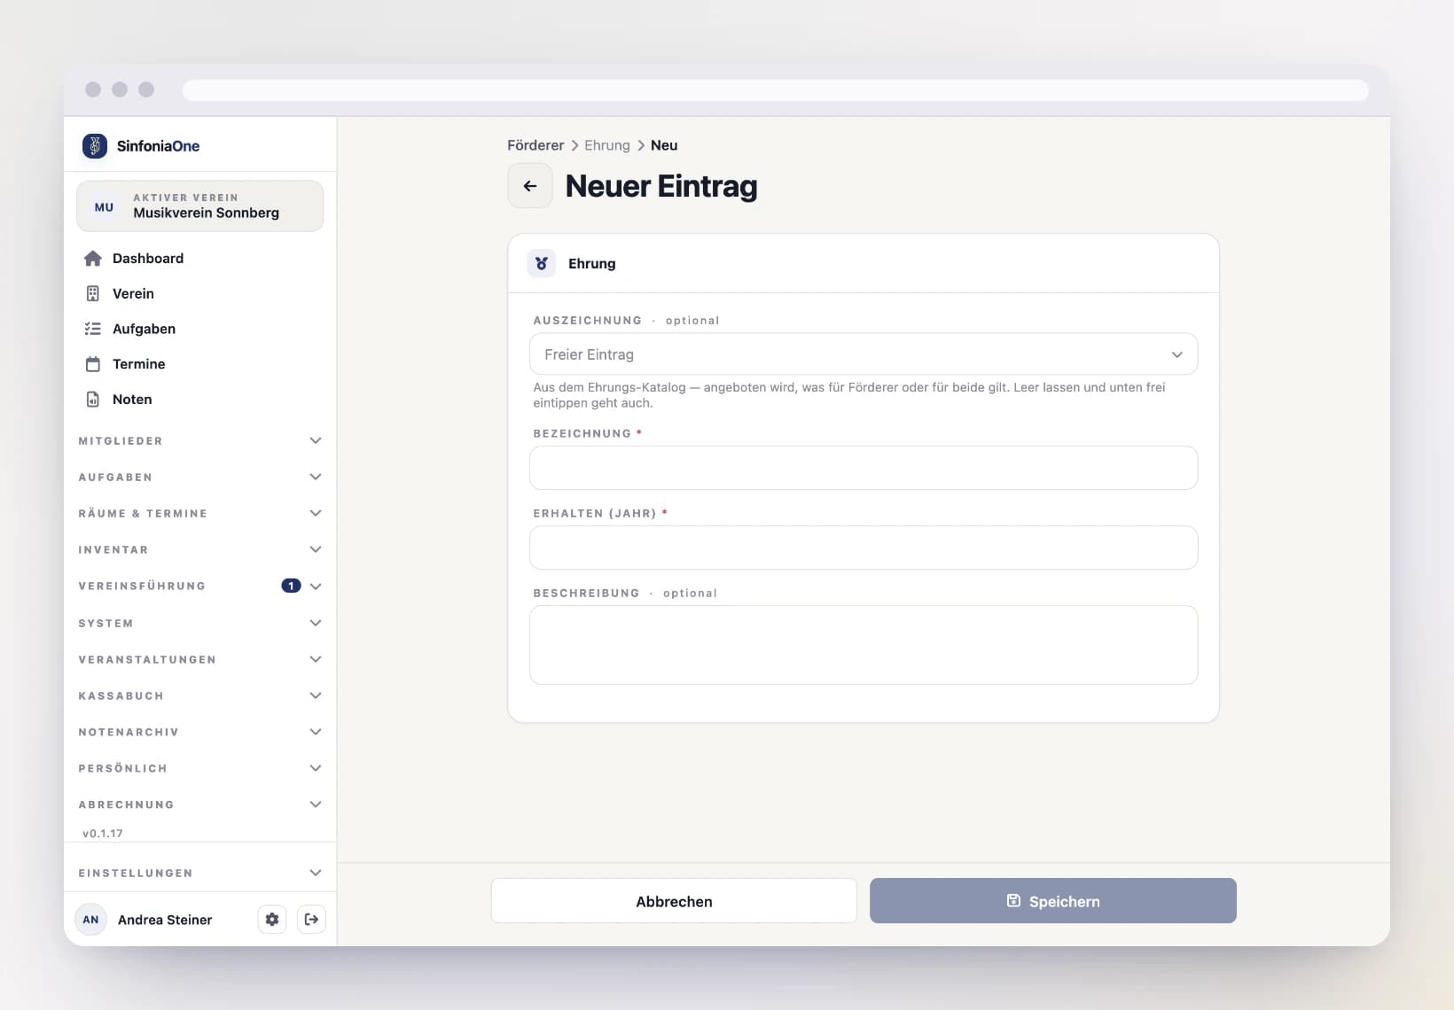
Task: Expand the Mitglieder sidebar section
Action: pyautogui.click(x=200, y=440)
